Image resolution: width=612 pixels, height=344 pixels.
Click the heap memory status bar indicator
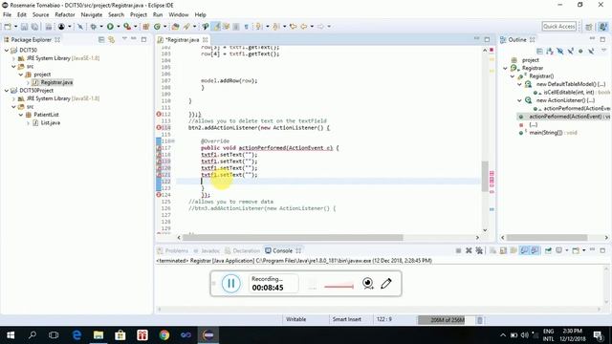click(x=448, y=320)
